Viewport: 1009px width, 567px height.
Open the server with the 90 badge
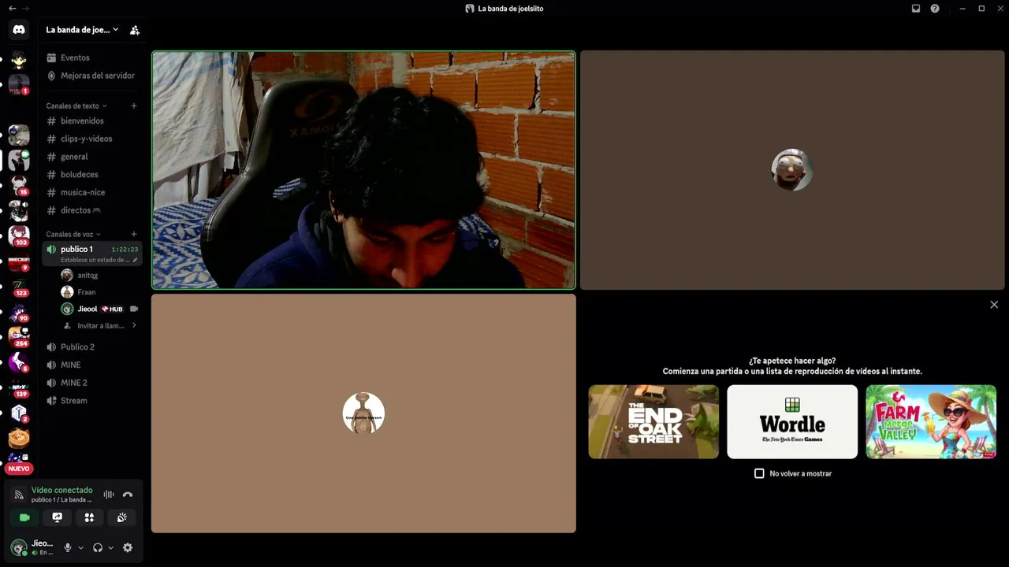tap(19, 311)
